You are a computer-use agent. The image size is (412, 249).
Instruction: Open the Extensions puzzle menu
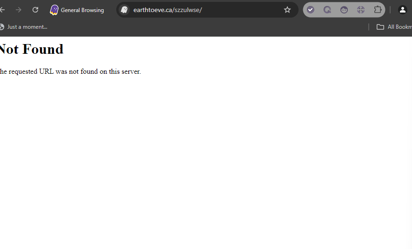378,10
